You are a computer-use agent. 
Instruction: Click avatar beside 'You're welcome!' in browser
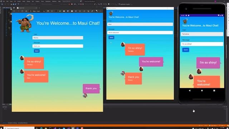(x=22, y=71)
